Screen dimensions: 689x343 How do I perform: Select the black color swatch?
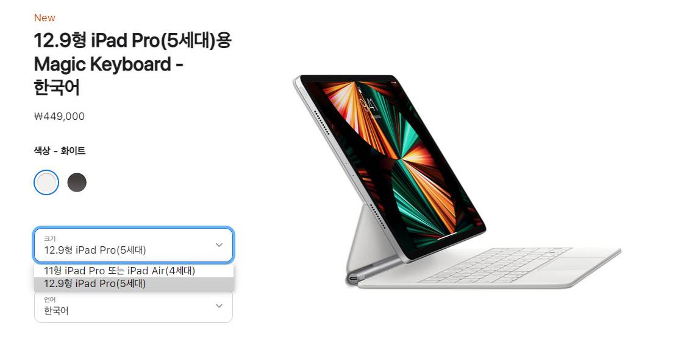click(77, 182)
